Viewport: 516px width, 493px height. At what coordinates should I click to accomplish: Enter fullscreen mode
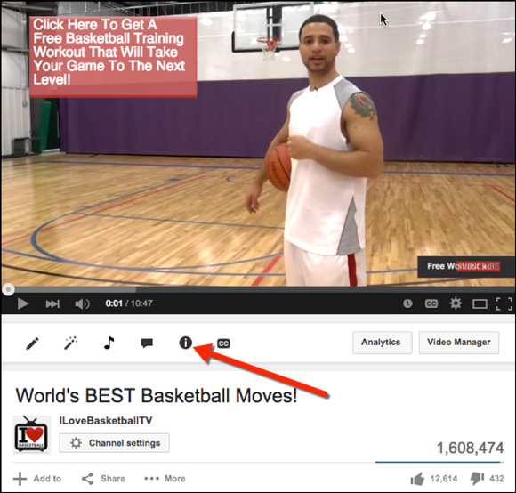click(504, 303)
